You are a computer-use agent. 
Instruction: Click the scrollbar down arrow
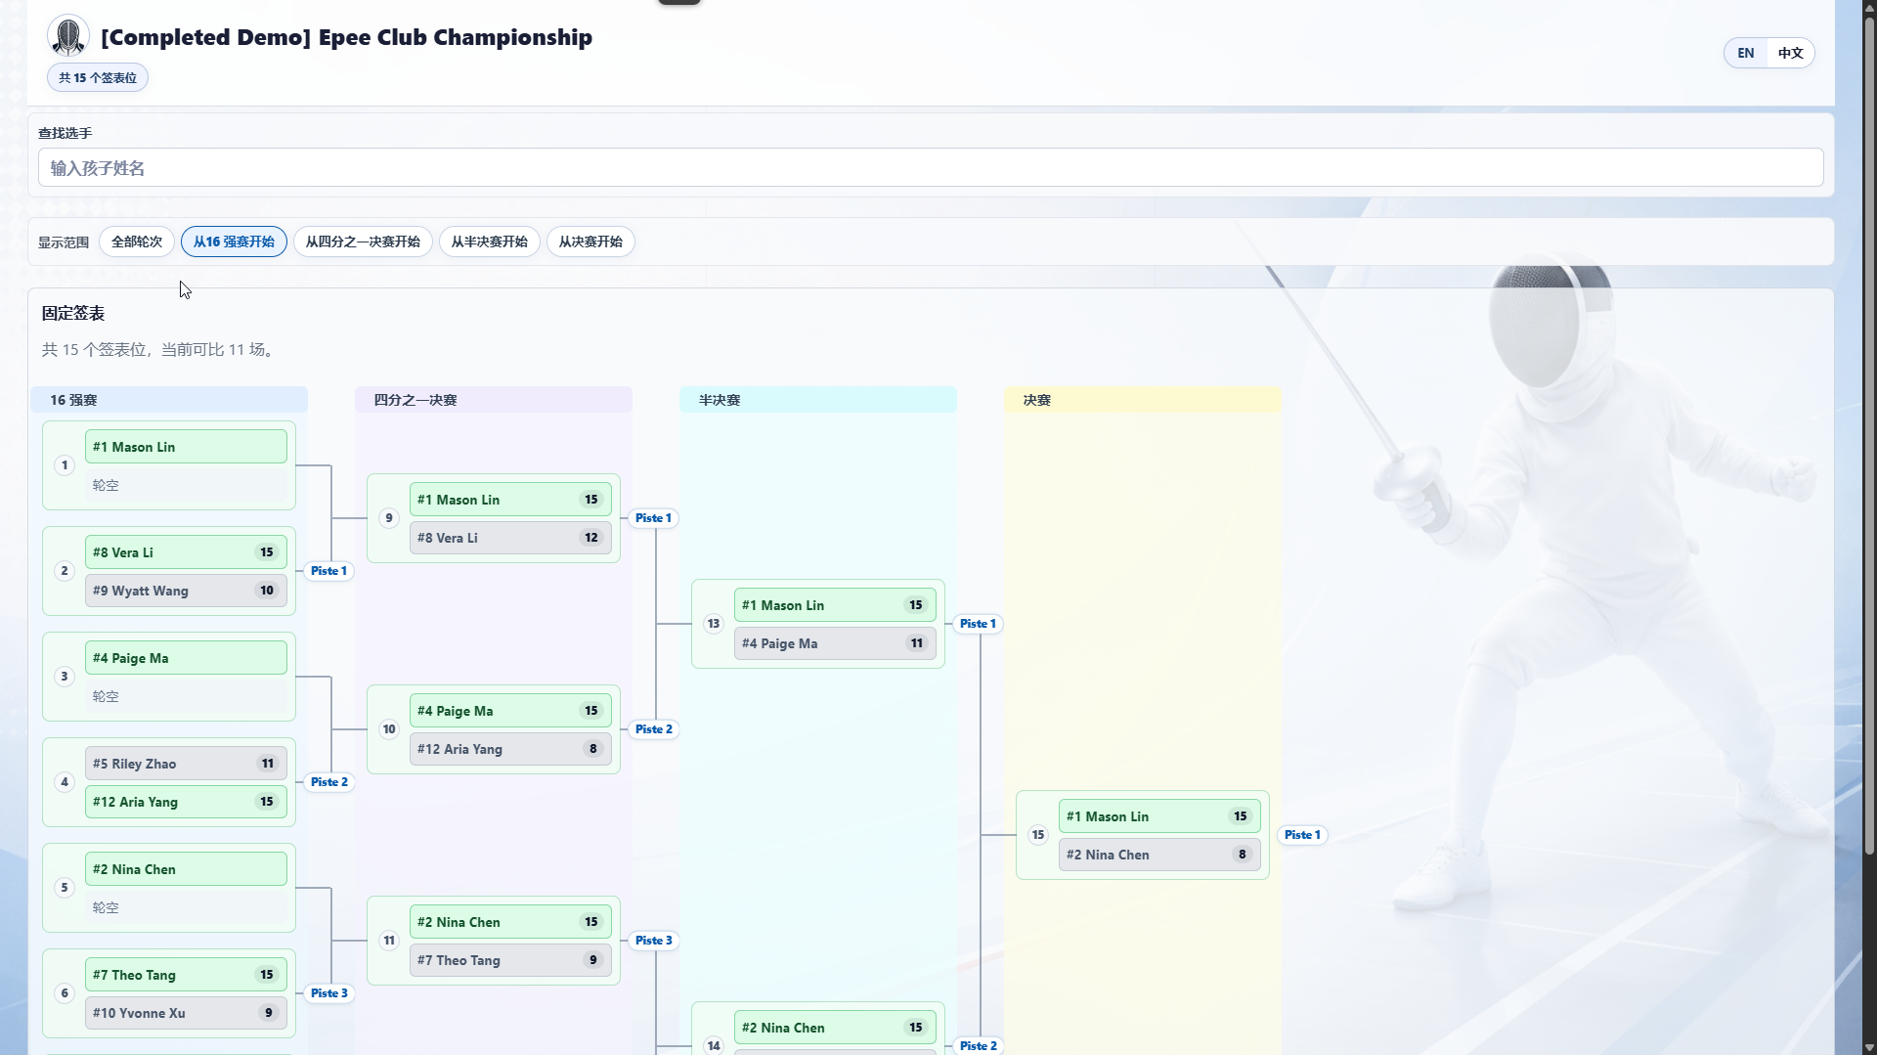click(1868, 1046)
